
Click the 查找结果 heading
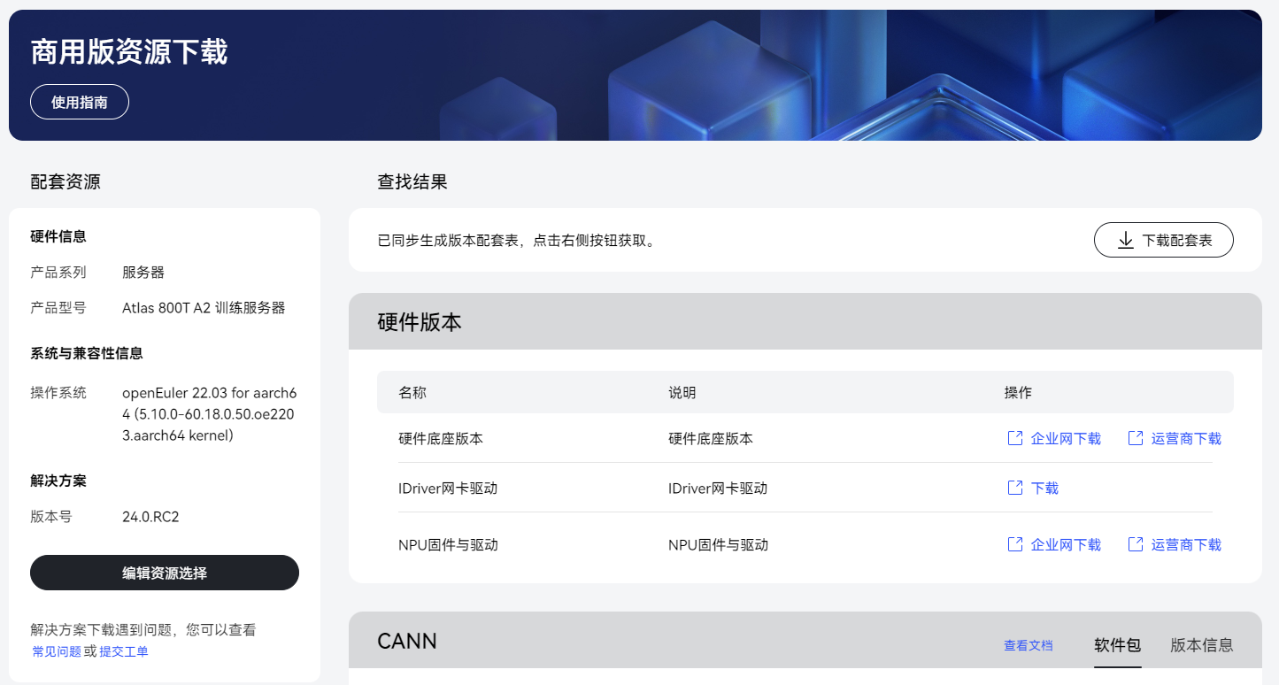tap(412, 182)
